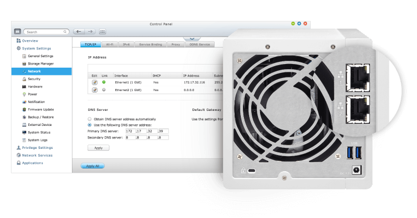Expand the Network Services section
This screenshot has height=218, width=417.
click(x=36, y=155)
